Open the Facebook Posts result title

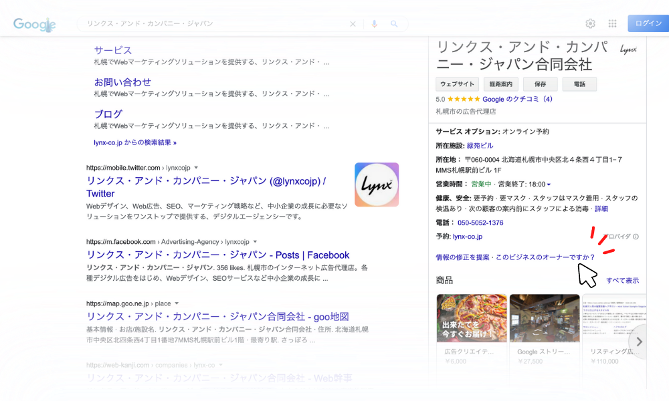click(218, 255)
